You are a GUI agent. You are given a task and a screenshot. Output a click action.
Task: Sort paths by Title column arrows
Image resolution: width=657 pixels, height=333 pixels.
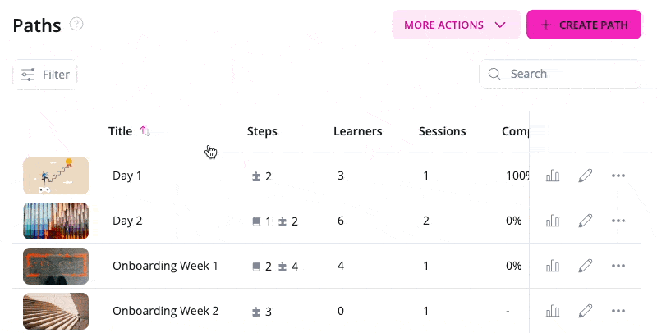point(145,131)
